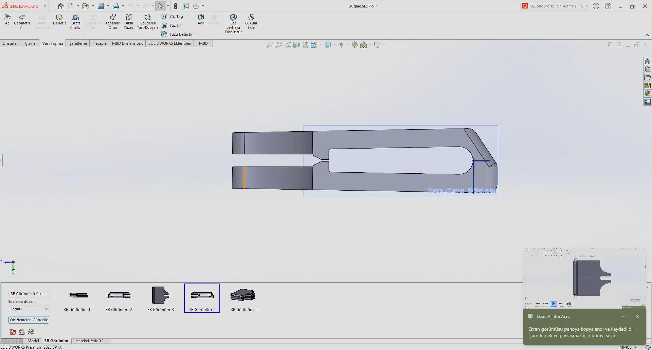The width and height of the screenshot is (652, 350).
Task: Close the Ekran Alıntısı Aracı notification
Action: tap(637, 316)
